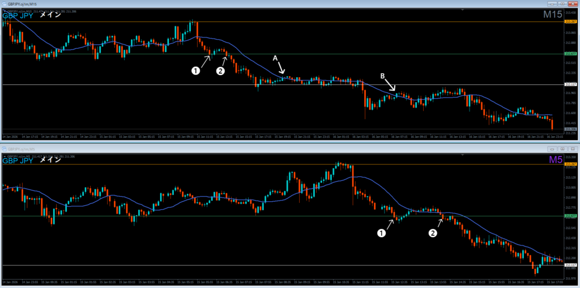Select the GBP JPY label in the M5 chart

tap(18, 160)
